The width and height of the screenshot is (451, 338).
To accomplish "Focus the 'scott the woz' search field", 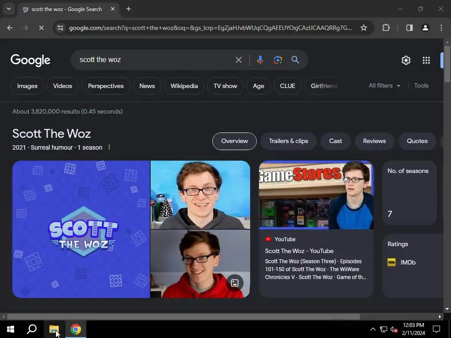I will 155,60.
